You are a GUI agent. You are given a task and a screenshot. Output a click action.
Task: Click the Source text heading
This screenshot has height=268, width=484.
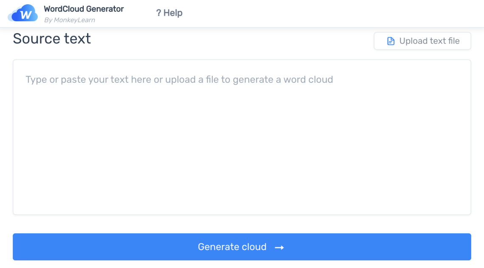tap(51, 39)
